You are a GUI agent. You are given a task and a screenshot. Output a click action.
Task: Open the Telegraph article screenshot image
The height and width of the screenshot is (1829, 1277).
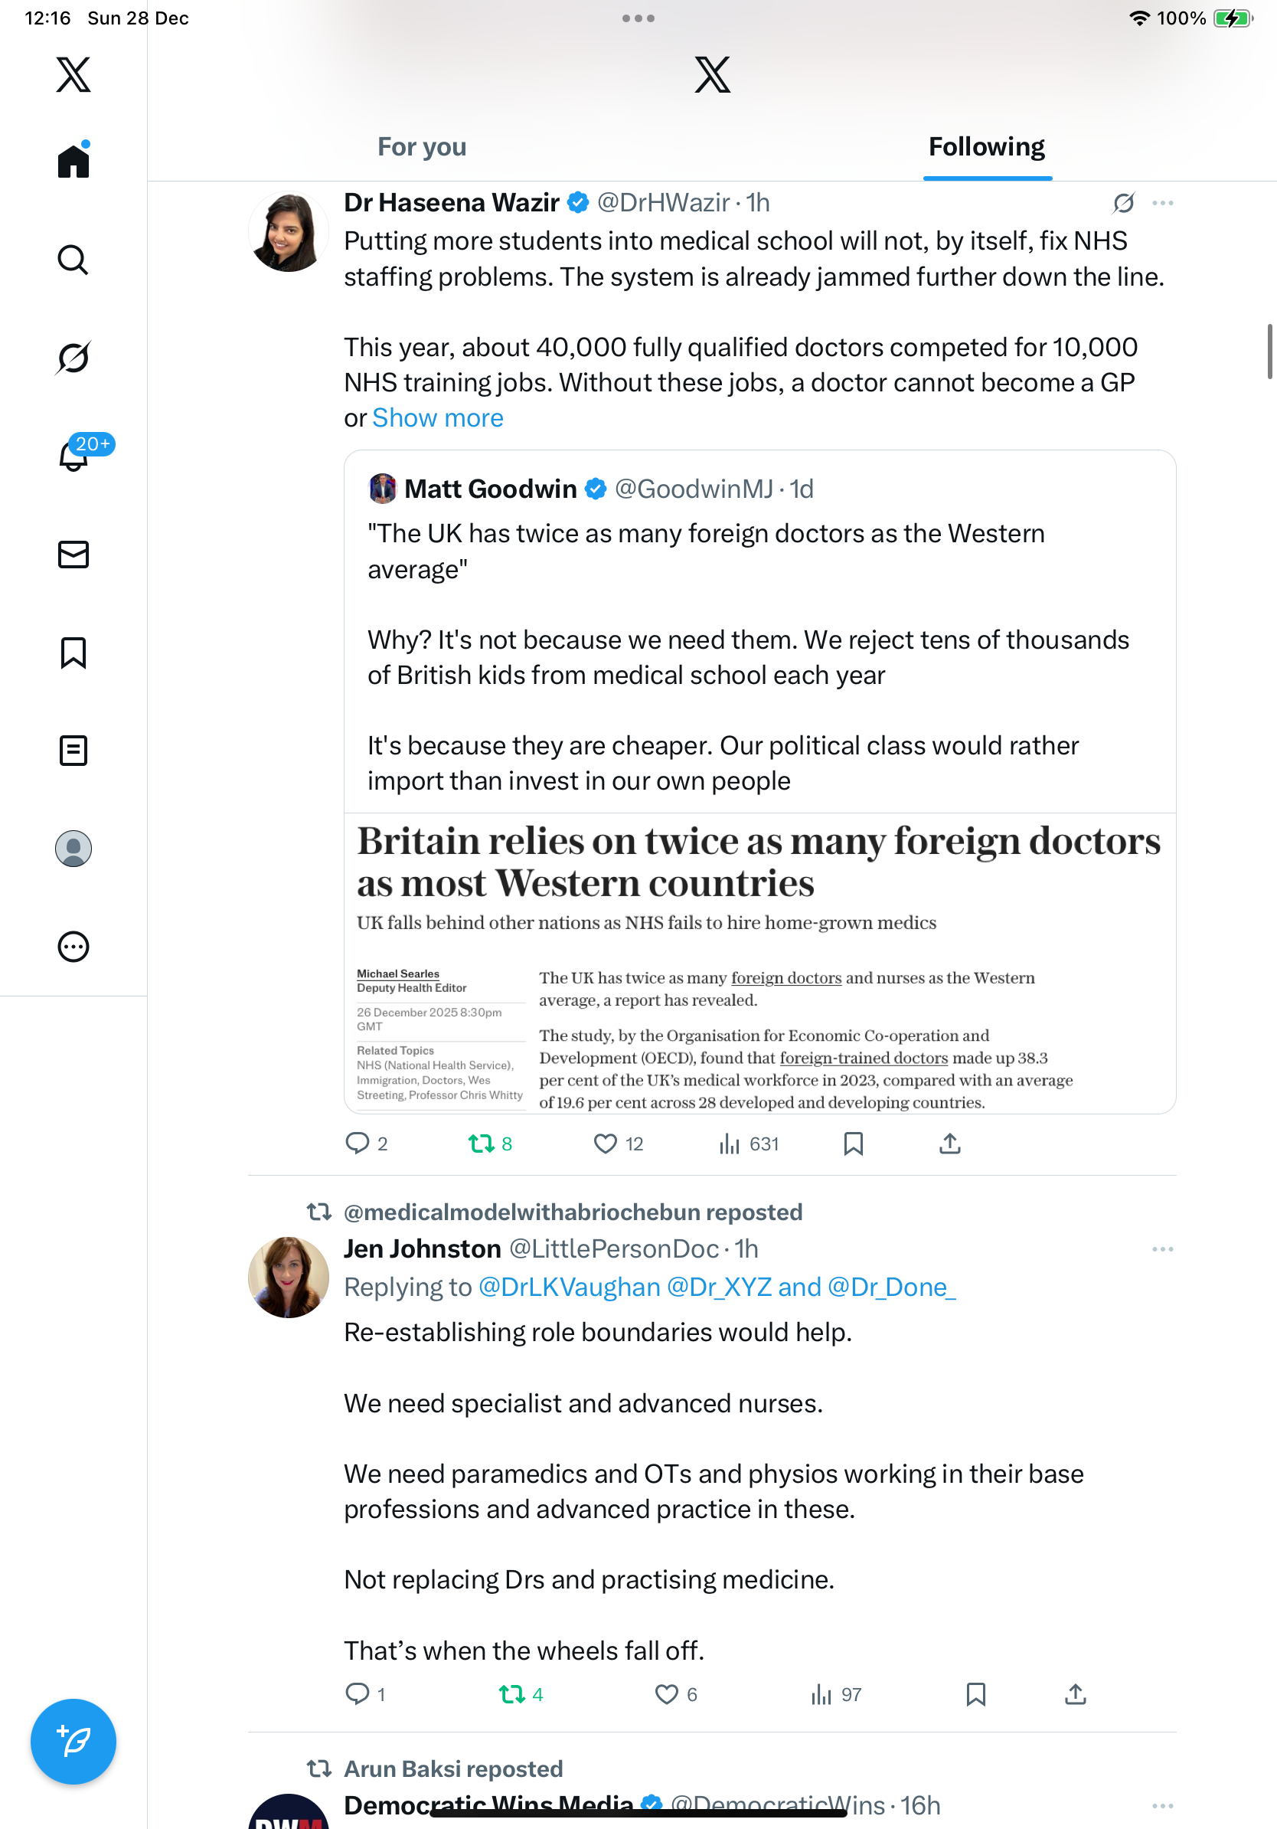pos(759,963)
